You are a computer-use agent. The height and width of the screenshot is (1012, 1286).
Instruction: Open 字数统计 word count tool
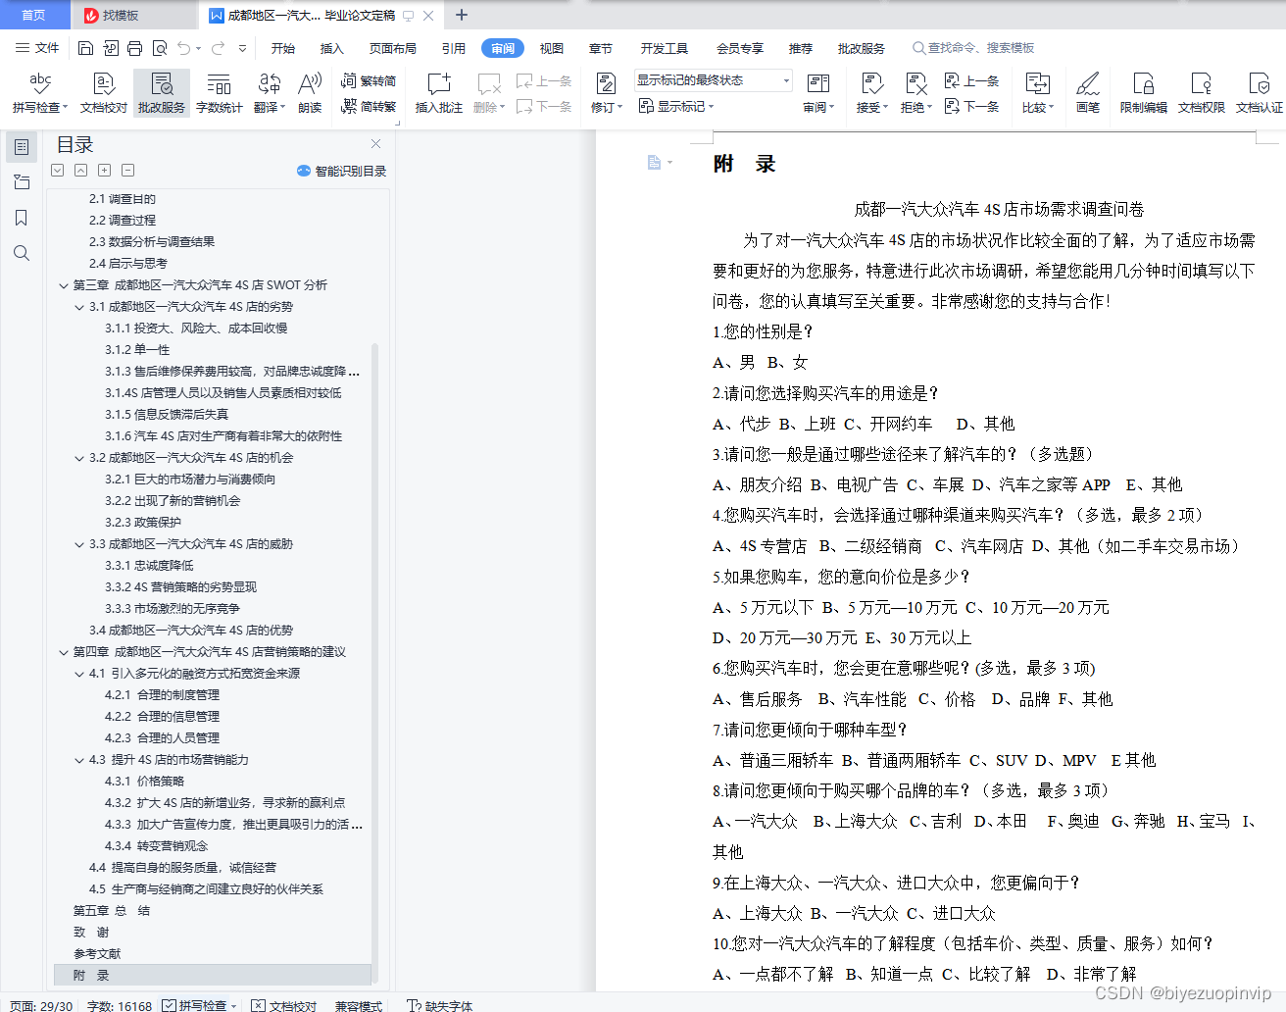tap(219, 93)
